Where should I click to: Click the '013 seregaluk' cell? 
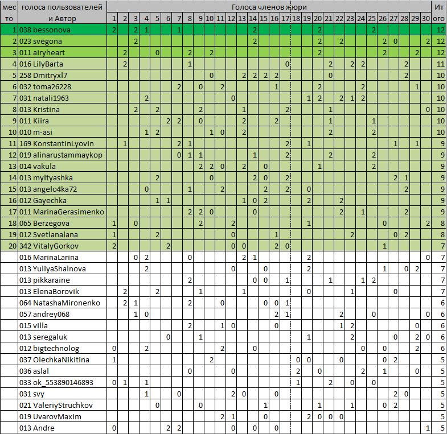[x=62, y=337]
